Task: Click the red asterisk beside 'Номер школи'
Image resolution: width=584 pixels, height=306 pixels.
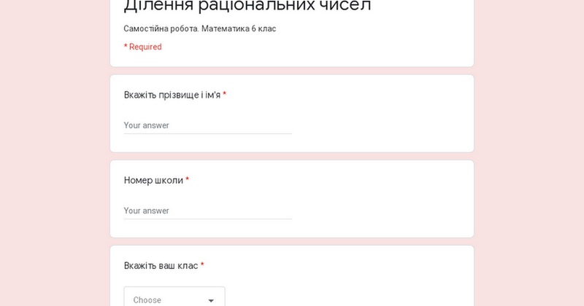Action: tap(188, 180)
